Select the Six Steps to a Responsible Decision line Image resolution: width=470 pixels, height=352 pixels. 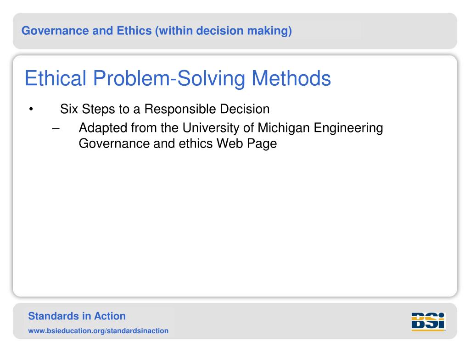click(x=165, y=109)
